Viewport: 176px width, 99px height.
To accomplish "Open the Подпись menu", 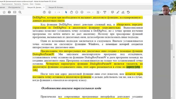I will coord(25,4).
